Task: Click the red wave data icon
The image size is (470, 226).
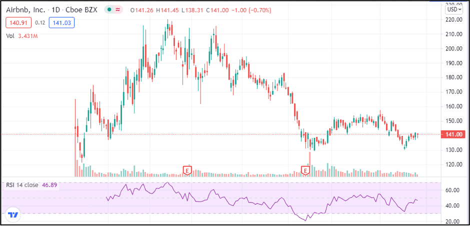Action: point(118,10)
